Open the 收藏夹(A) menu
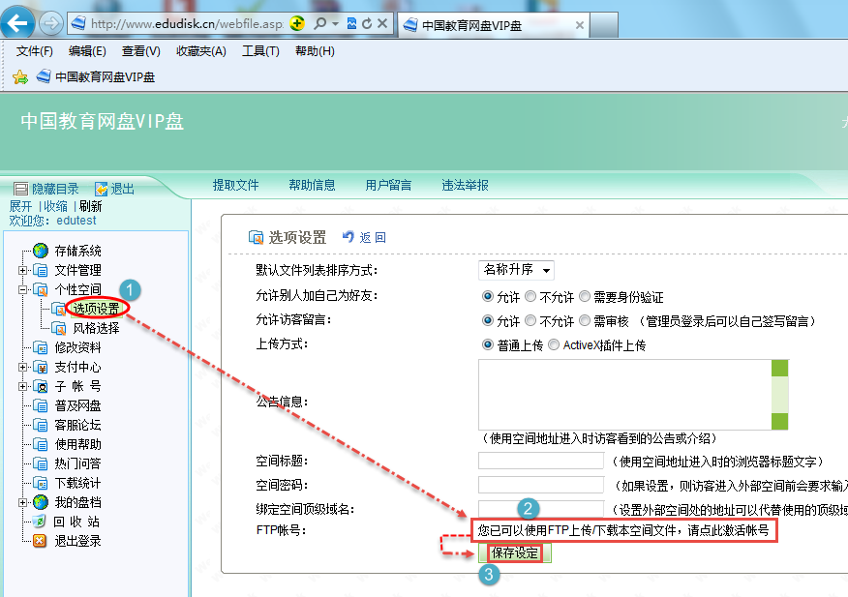This screenshot has width=848, height=597. tap(200, 51)
